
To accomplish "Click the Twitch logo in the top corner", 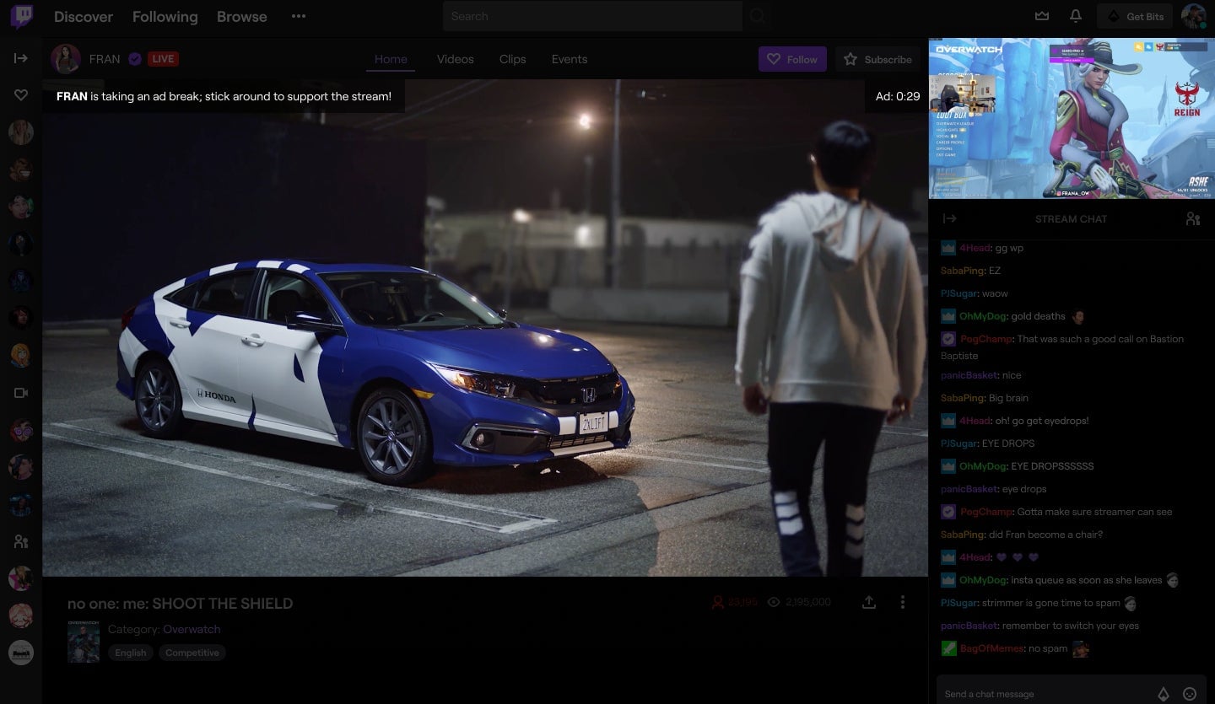I will coord(20,16).
